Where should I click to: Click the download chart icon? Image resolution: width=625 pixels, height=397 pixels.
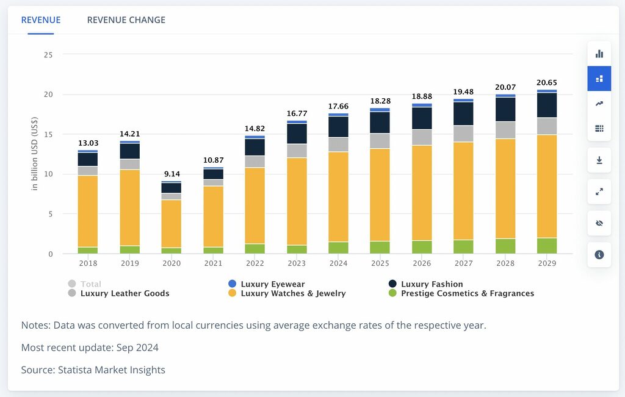(599, 160)
